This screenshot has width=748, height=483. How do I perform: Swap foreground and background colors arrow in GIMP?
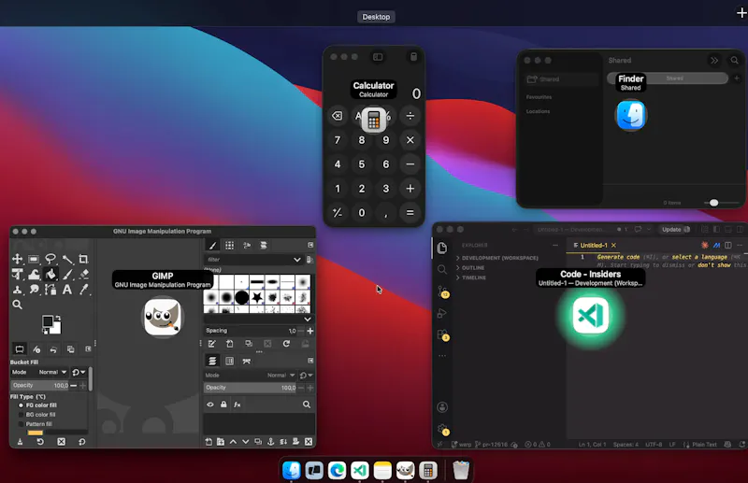coord(58,317)
